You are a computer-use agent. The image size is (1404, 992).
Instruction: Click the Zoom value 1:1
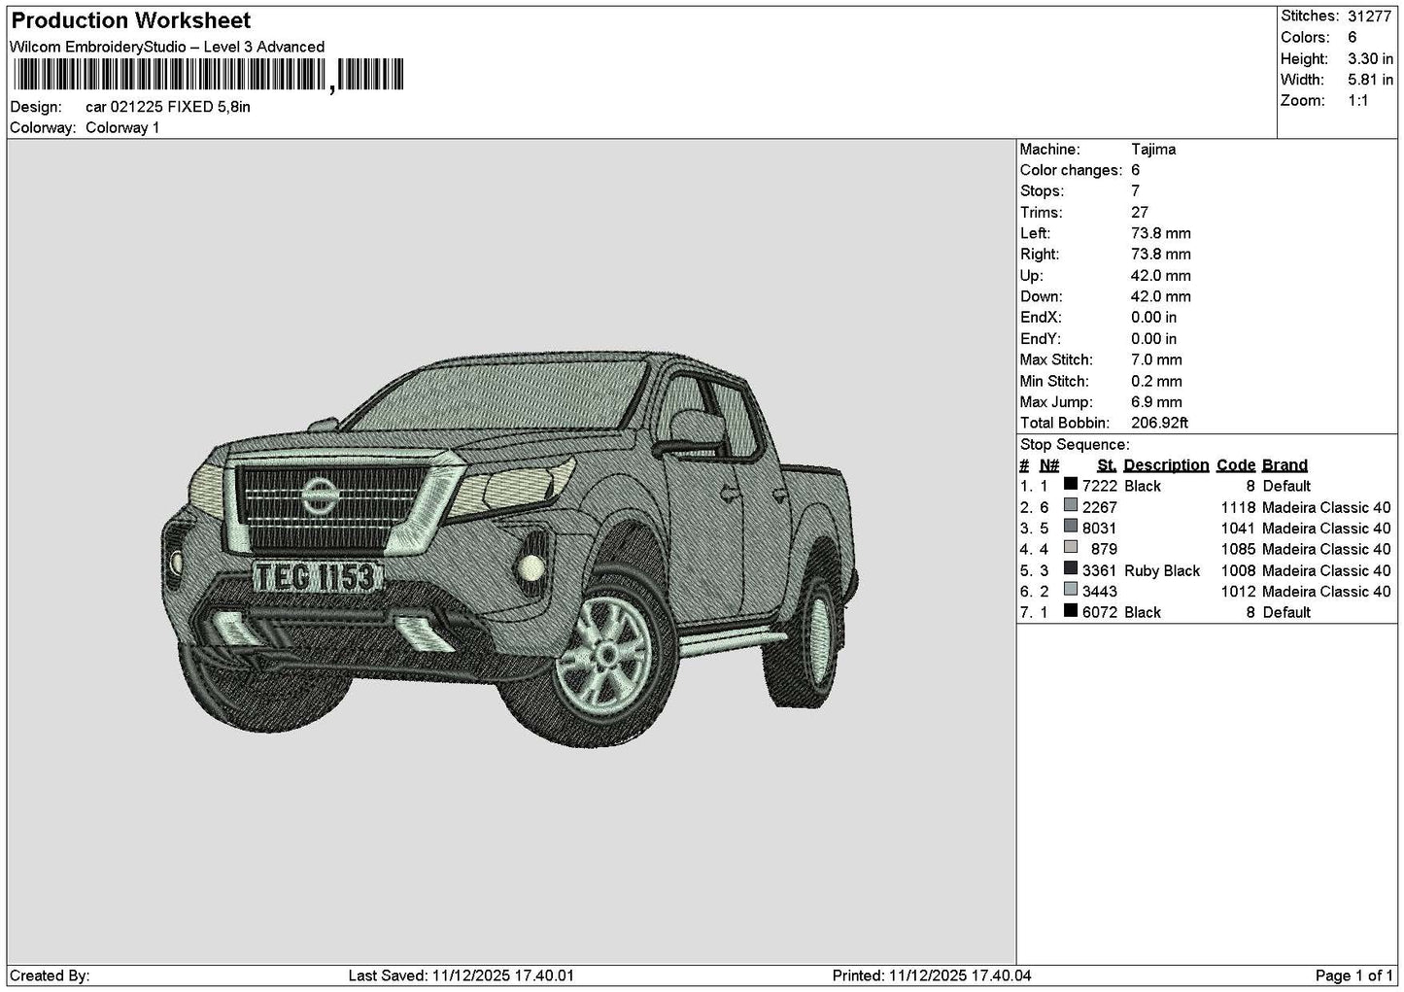click(x=1358, y=101)
